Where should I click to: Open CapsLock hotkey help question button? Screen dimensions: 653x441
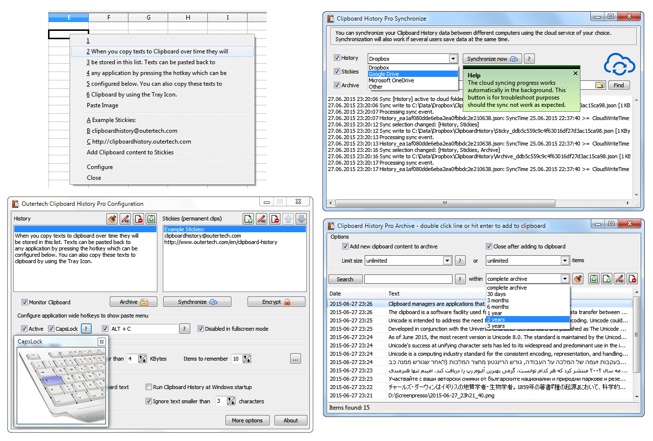(x=86, y=329)
